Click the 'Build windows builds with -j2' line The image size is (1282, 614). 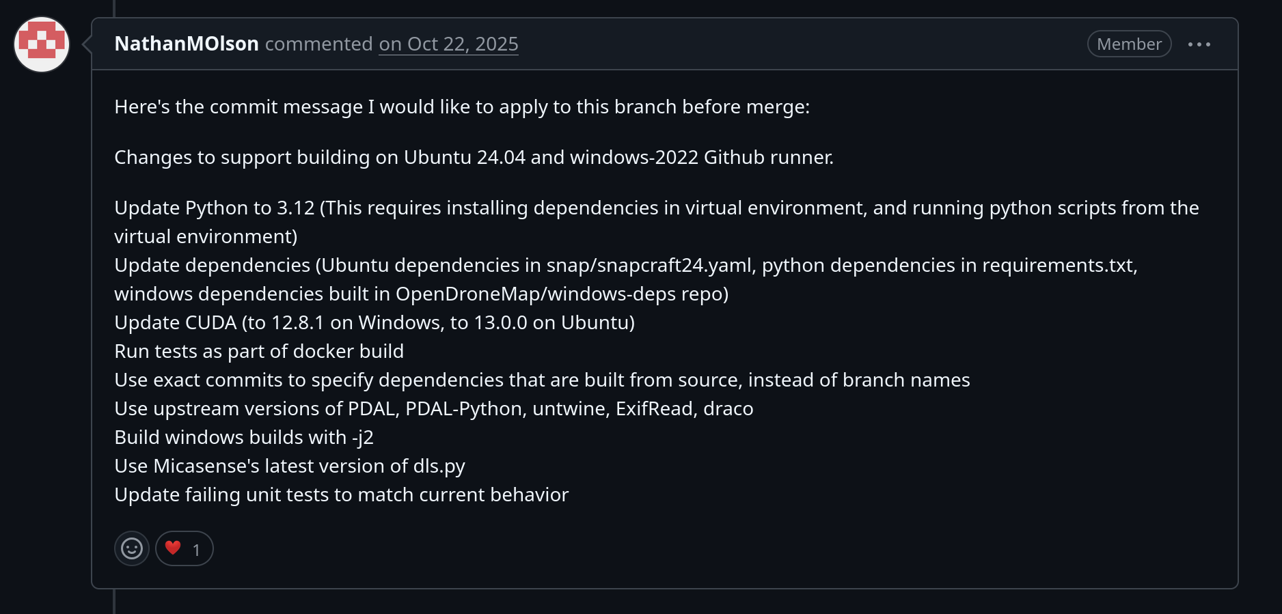(x=244, y=438)
